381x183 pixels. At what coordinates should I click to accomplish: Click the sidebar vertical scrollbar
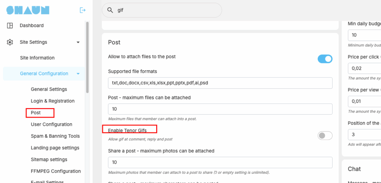tap(87, 57)
